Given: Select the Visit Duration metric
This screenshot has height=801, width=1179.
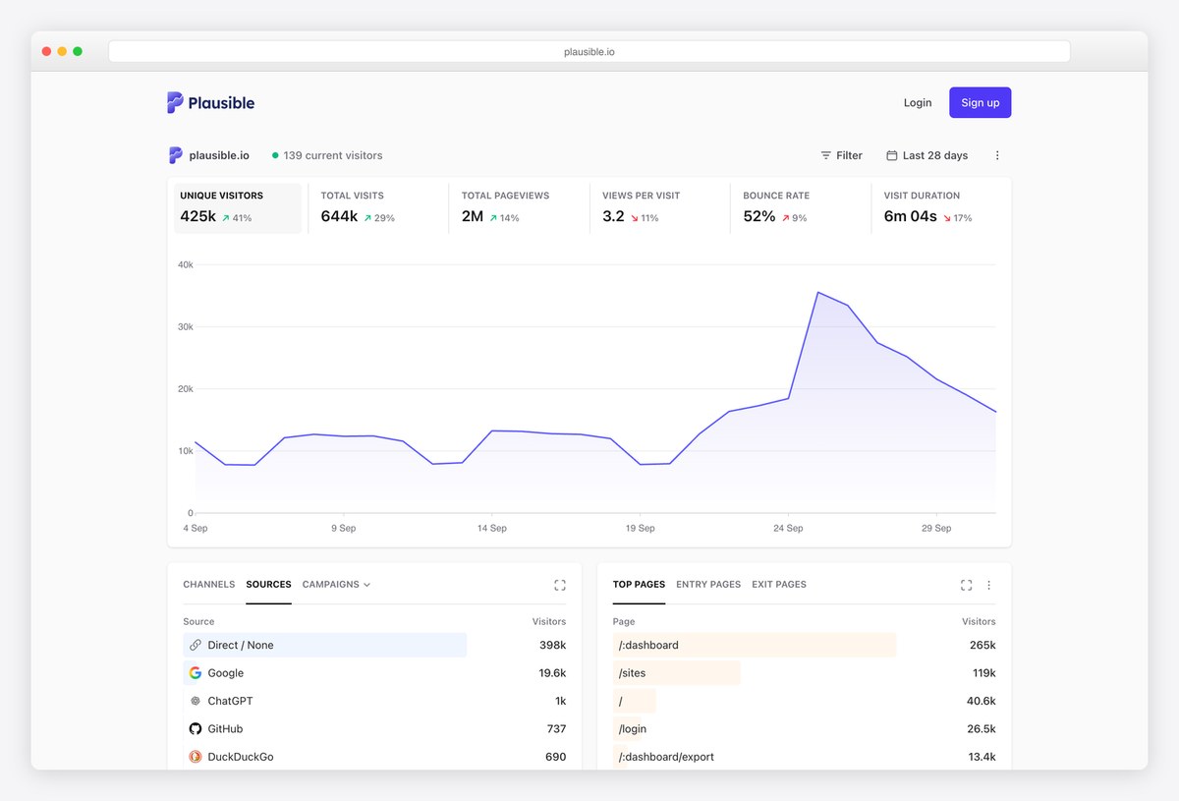Looking at the screenshot, I should (x=941, y=208).
